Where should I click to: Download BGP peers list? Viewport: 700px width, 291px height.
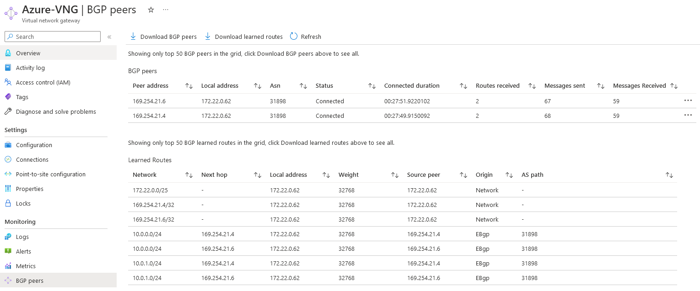click(163, 37)
